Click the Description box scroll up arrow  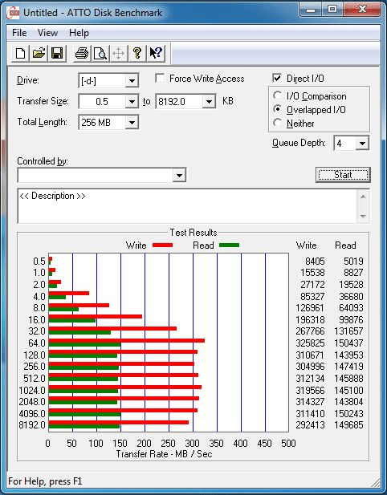tap(363, 197)
